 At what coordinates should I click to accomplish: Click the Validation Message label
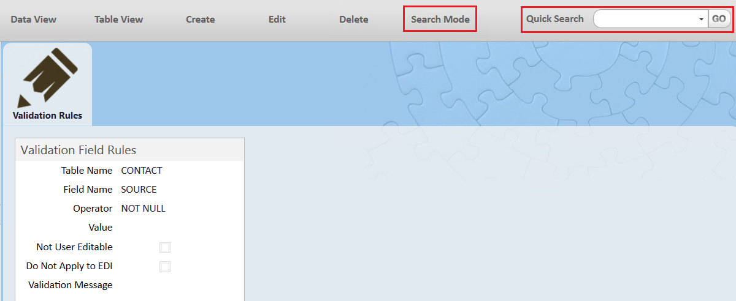[71, 285]
